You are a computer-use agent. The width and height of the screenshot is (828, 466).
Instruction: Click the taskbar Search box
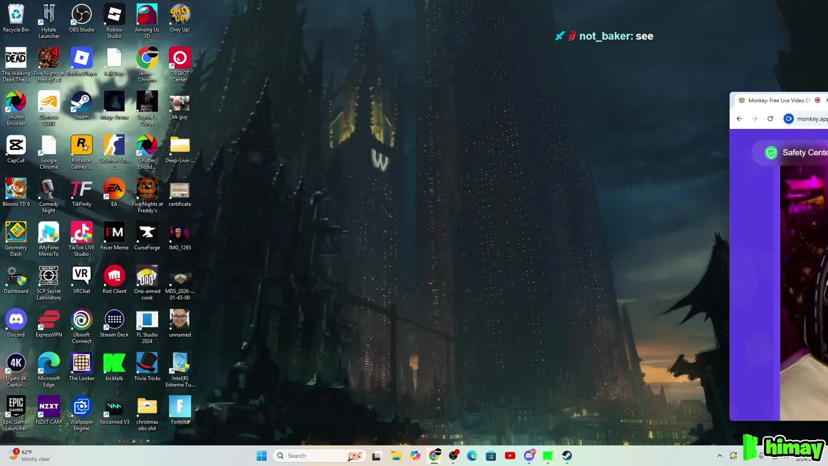[x=318, y=456]
